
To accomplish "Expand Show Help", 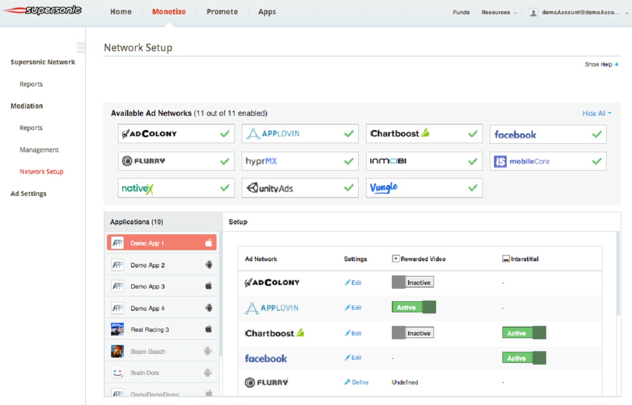I will point(601,64).
